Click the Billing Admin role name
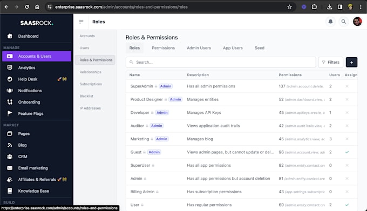The width and height of the screenshot is (367, 211). tap(142, 192)
